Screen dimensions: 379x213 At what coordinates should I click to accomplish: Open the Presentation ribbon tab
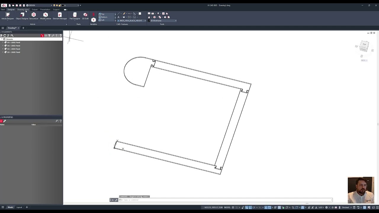pos(45,9)
